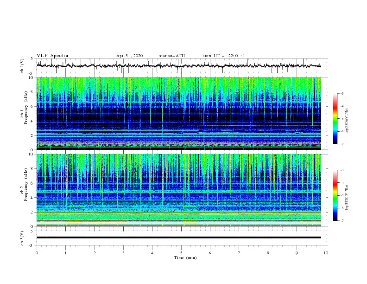Click time-axis tick label "10"
Viewport: 367px width, 284px height.
(x=326, y=253)
